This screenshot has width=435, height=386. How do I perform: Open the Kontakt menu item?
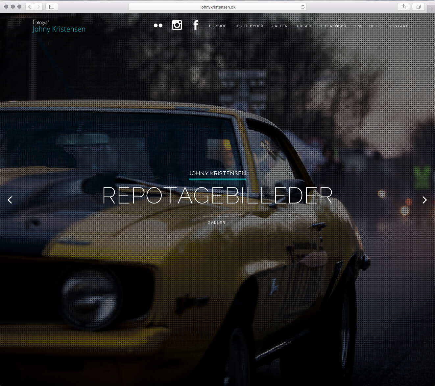pyautogui.click(x=398, y=26)
